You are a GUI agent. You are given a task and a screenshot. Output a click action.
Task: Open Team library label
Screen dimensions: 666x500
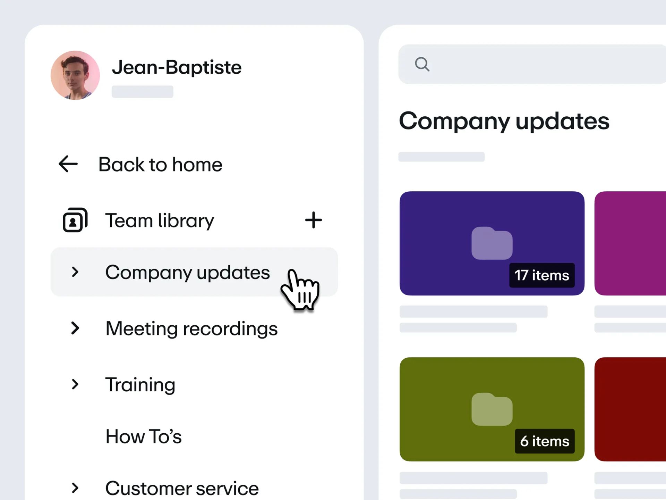point(160,220)
